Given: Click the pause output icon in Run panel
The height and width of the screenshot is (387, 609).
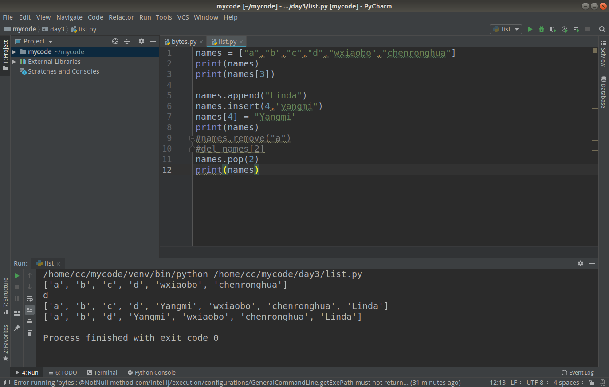Looking at the screenshot, I should pyautogui.click(x=17, y=299).
